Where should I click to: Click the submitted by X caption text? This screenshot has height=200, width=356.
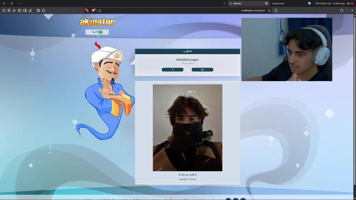(x=187, y=175)
